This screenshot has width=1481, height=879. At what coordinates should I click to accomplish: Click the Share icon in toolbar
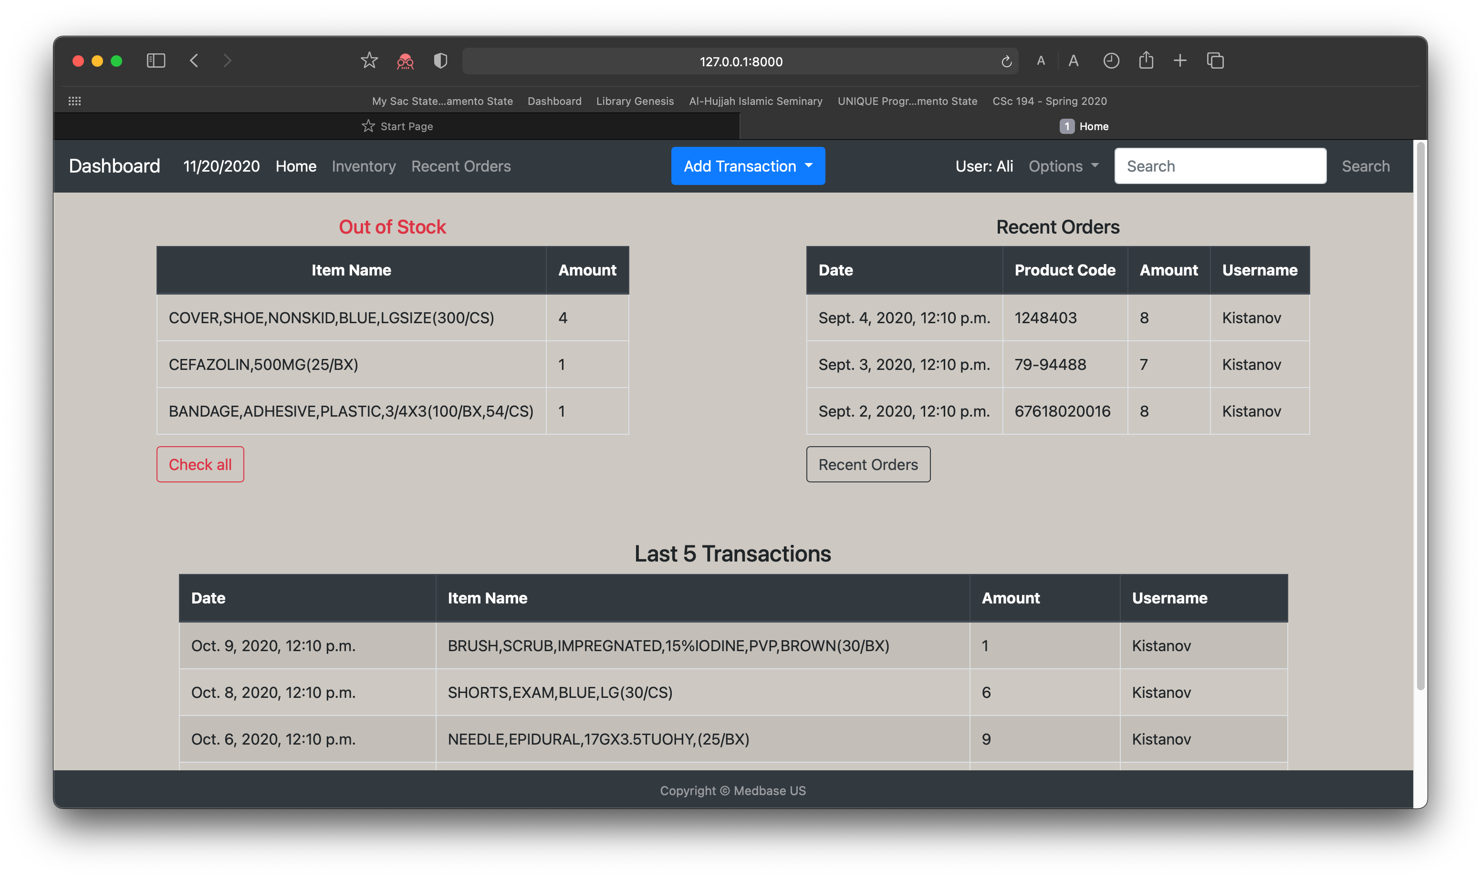point(1146,61)
